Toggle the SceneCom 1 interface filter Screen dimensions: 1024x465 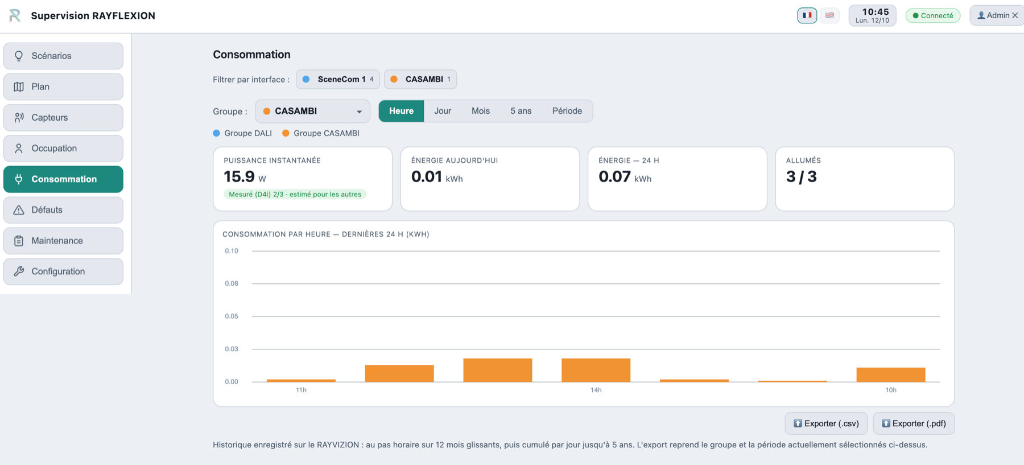tap(338, 79)
